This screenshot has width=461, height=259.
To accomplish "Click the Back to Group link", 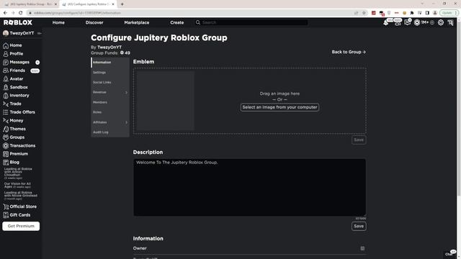I will tap(349, 52).
